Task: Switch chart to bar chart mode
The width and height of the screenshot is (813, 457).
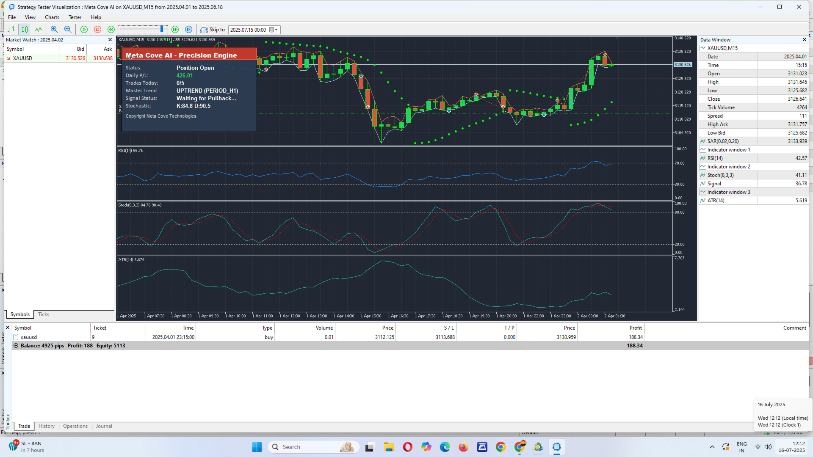Action: click(11, 30)
